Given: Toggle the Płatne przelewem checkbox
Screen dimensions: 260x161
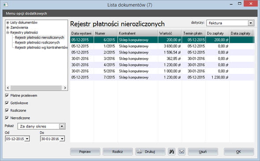Looking at the screenshot, I should click(x=7, y=95).
